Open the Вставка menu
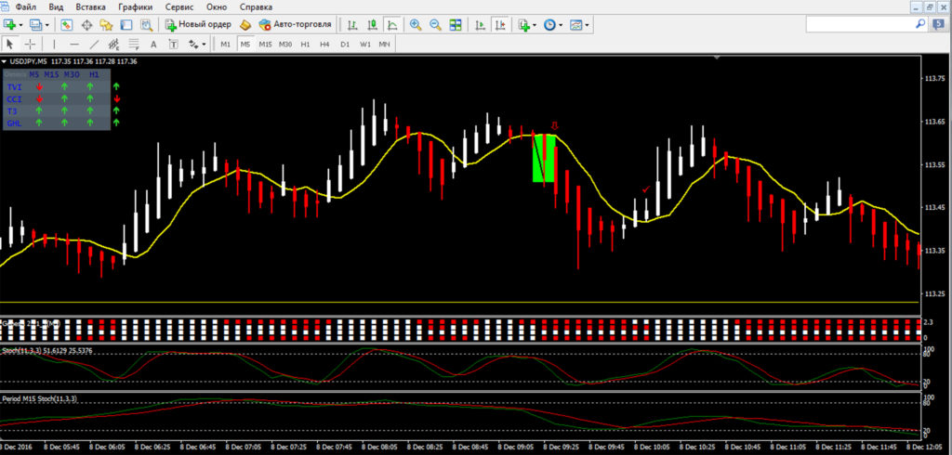This screenshot has height=455, width=952. [x=90, y=7]
